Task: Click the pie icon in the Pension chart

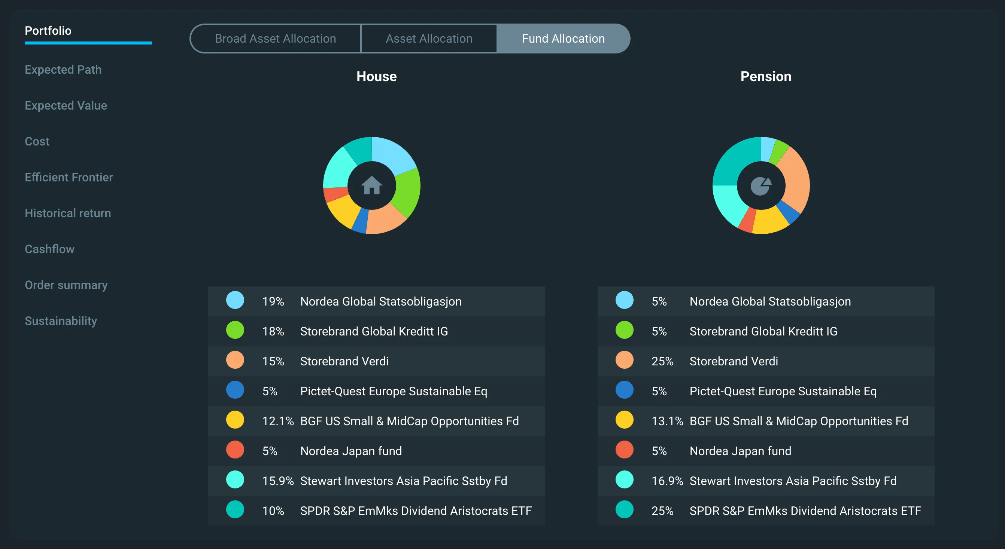Action: point(761,186)
